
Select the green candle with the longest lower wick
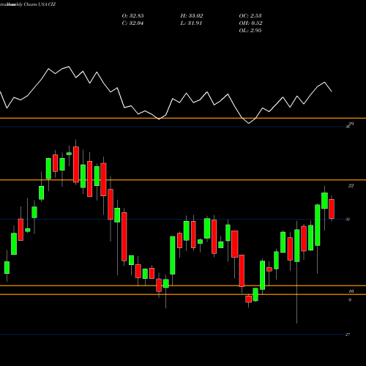[x=297, y=245]
